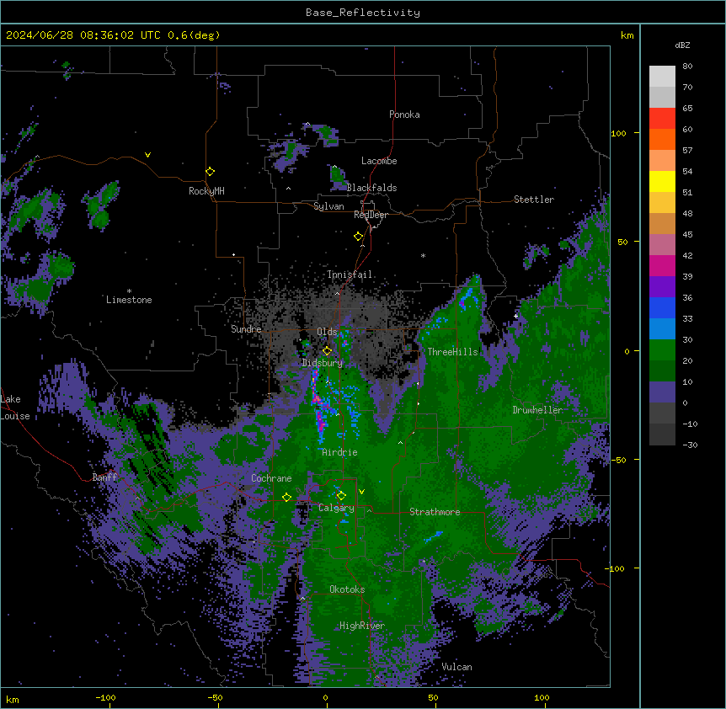Click the Airdrie label on map
726x709 pixels.
(339, 452)
